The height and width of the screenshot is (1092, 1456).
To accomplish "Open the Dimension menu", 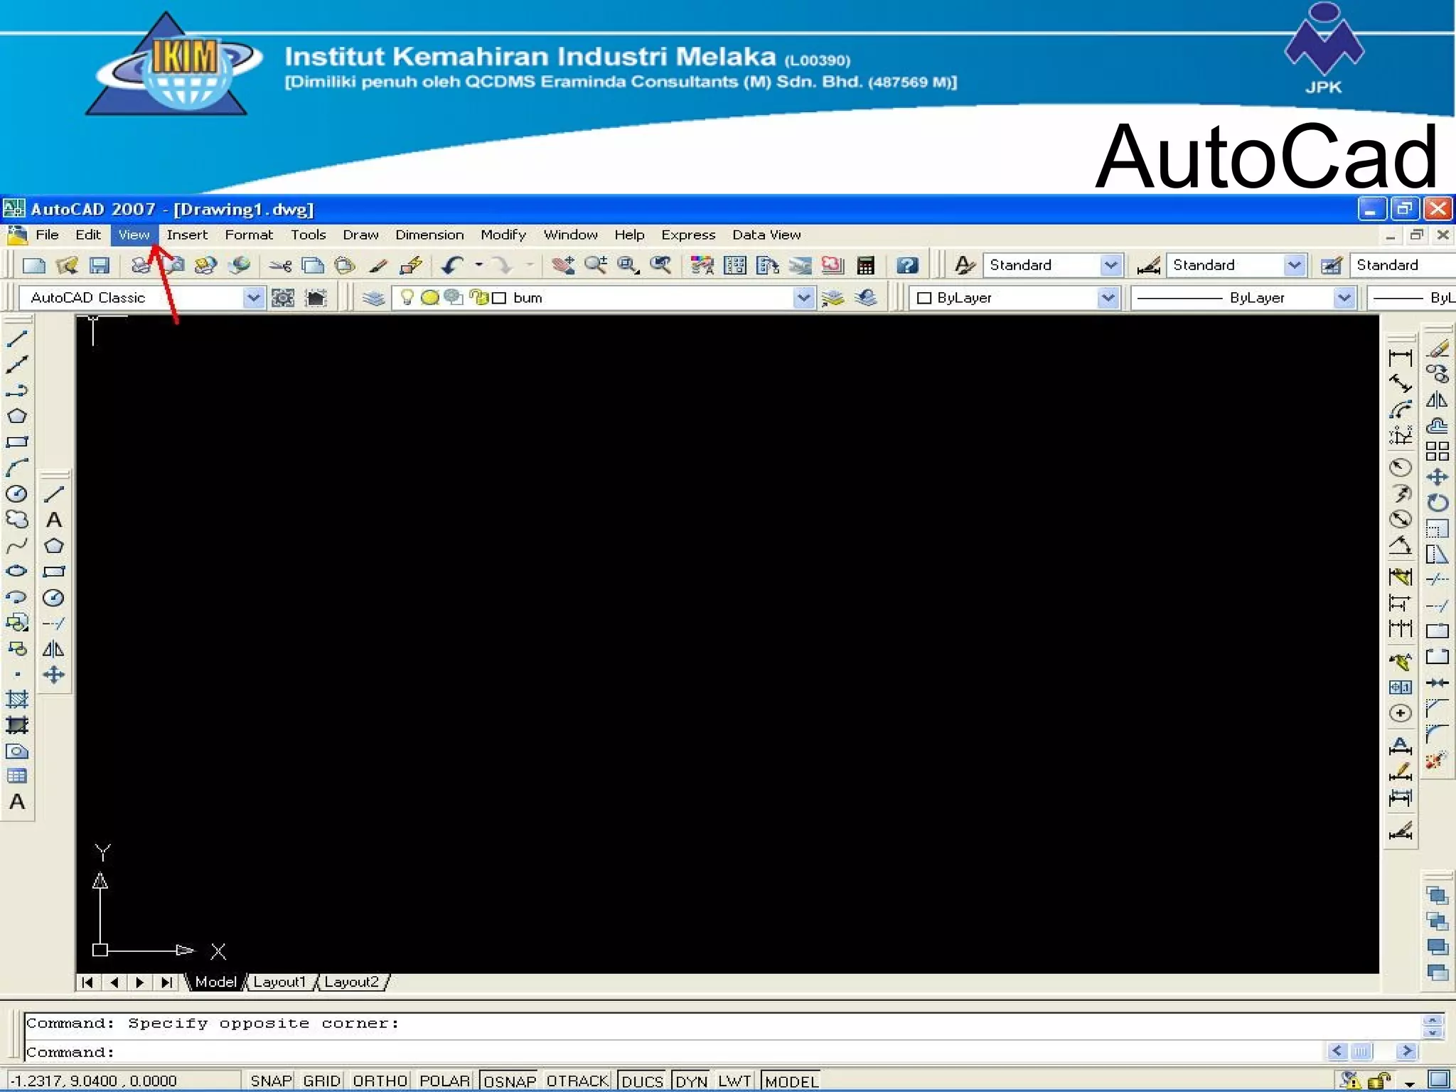I will 429,235.
